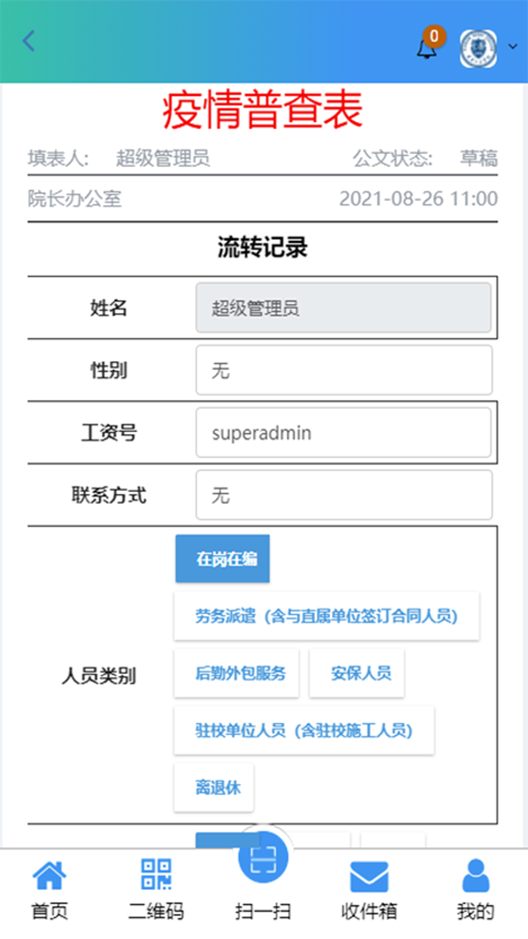This screenshot has height=939, width=528.
Task: Click the 性别 input field
Action: point(344,370)
